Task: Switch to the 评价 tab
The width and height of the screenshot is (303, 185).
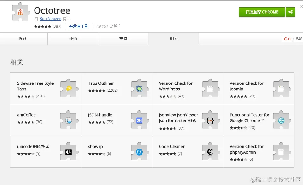Action: tap(73, 39)
